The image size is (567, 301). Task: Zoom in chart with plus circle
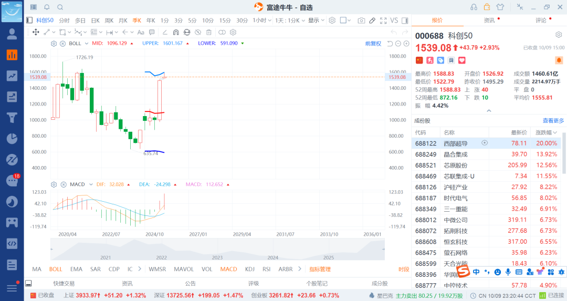tap(406, 44)
